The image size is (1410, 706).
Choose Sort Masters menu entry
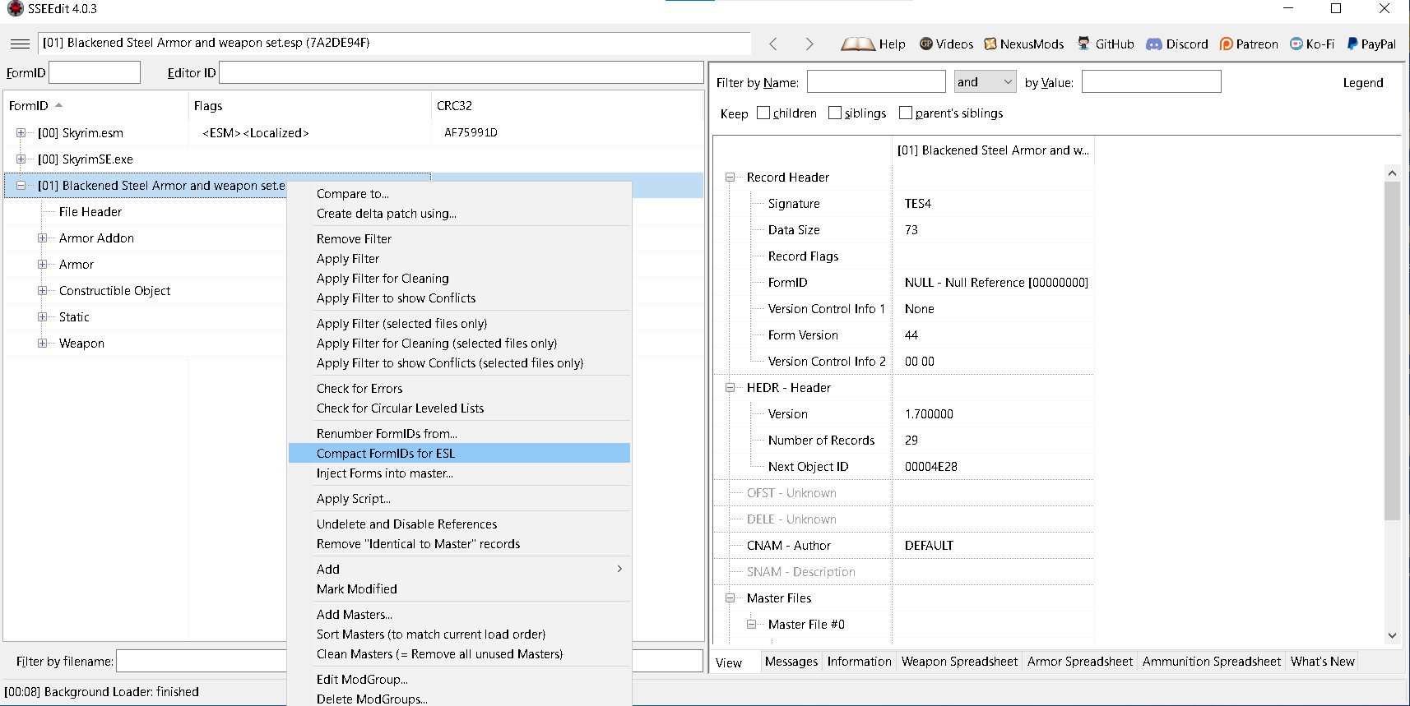[459, 634]
